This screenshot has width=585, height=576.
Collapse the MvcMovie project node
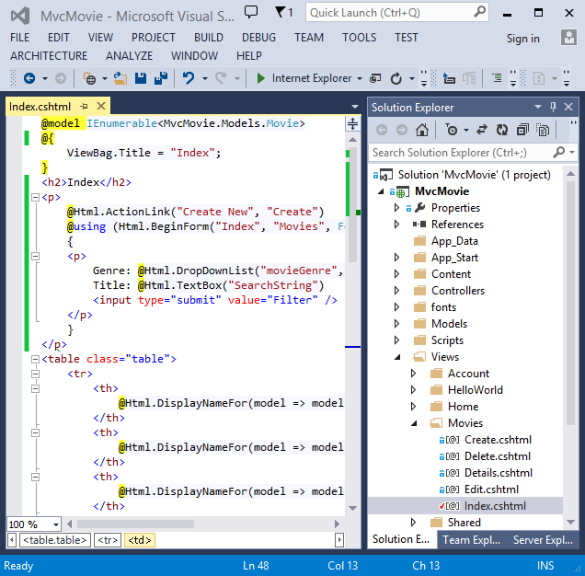click(381, 191)
